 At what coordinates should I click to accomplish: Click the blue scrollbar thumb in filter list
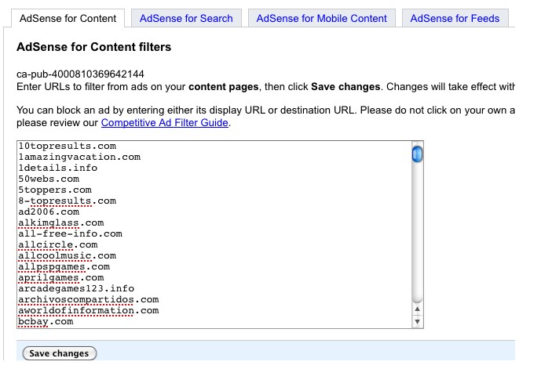tap(418, 154)
